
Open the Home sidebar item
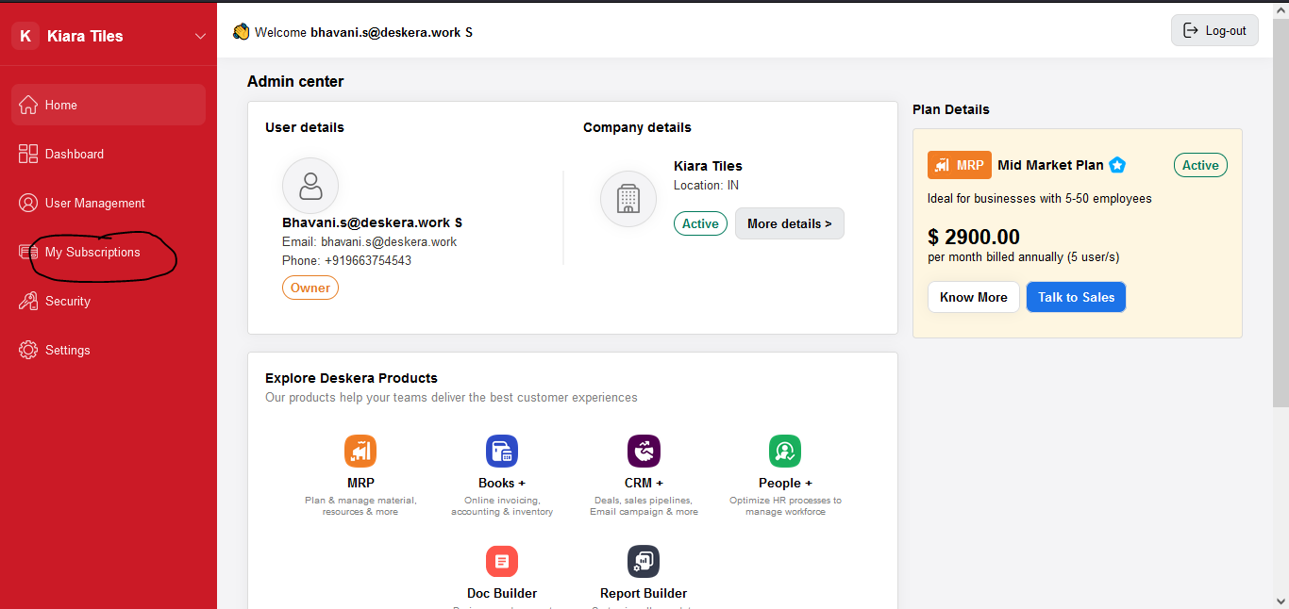point(109,105)
